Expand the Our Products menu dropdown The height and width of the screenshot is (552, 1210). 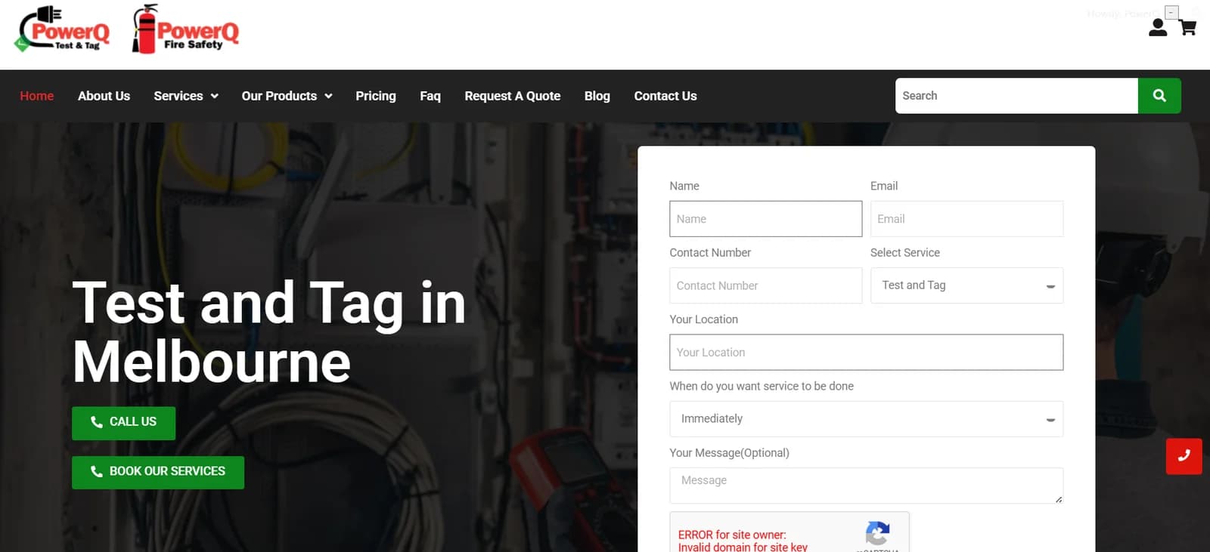287,96
